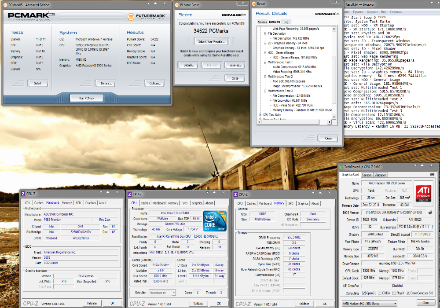This screenshot has height=308, width=440.
Task: Open the Processor #1 selection dropdown
Action: point(162,293)
